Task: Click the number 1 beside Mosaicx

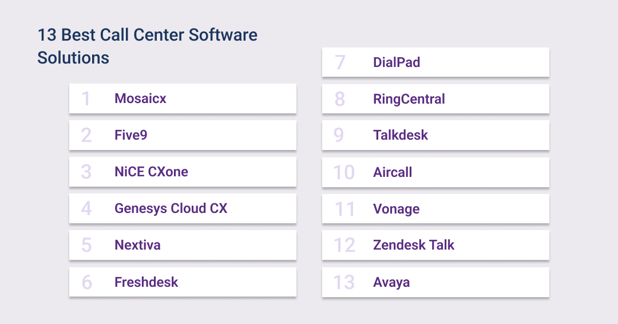Action: [x=86, y=99]
